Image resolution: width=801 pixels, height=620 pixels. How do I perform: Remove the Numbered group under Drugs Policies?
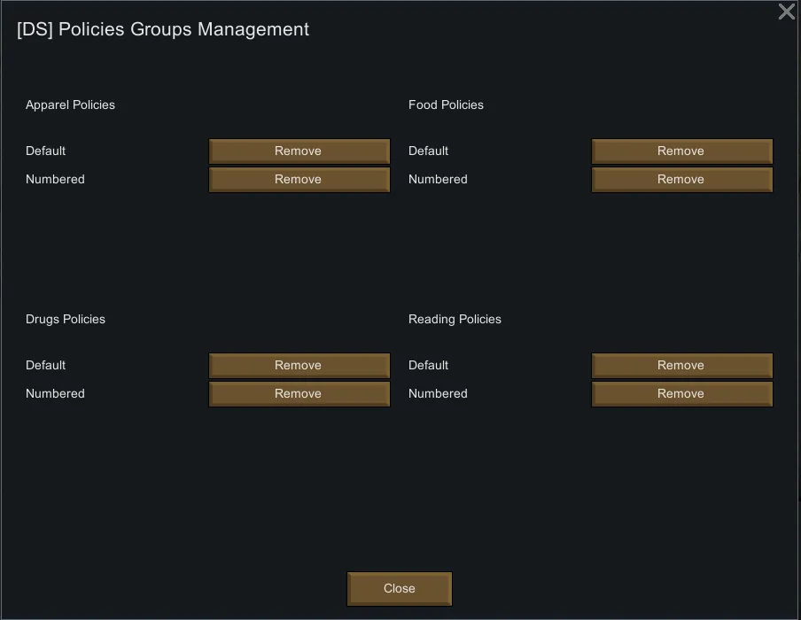[299, 394]
